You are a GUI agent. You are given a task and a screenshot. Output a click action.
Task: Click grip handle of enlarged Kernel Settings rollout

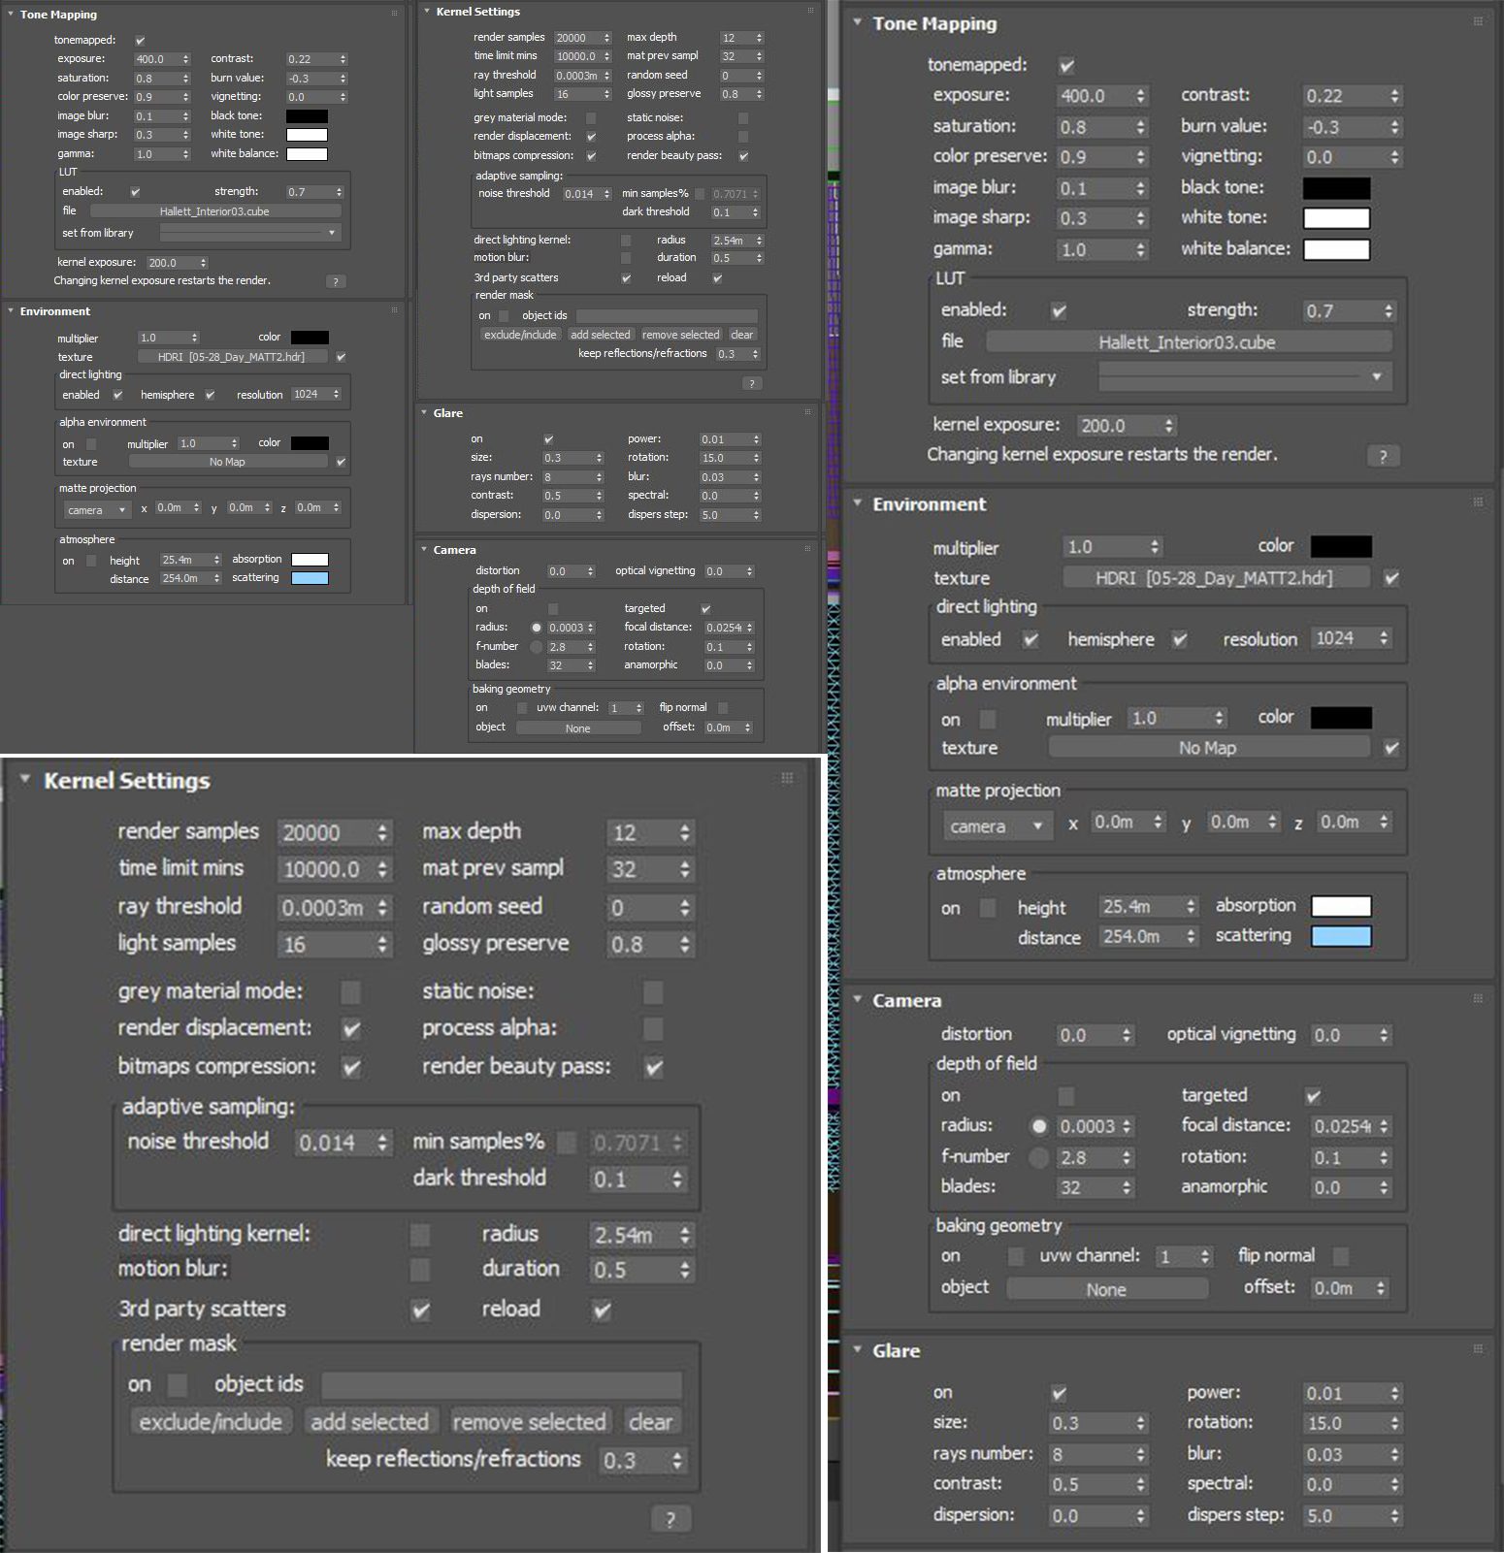tap(787, 778)
